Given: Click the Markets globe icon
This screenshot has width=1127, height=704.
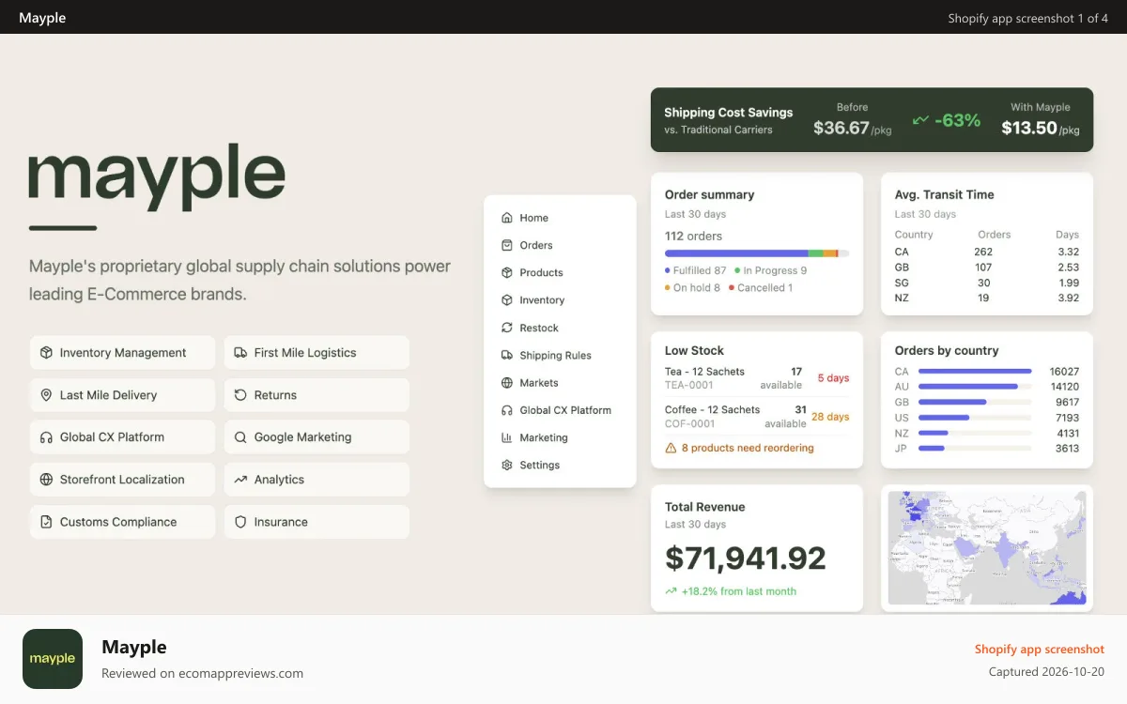Looking at the screenshot, I should click(x=507, y=383).
